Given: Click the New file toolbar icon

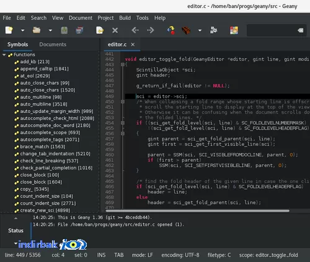Looking at the screenshot, I should point(9,30).
